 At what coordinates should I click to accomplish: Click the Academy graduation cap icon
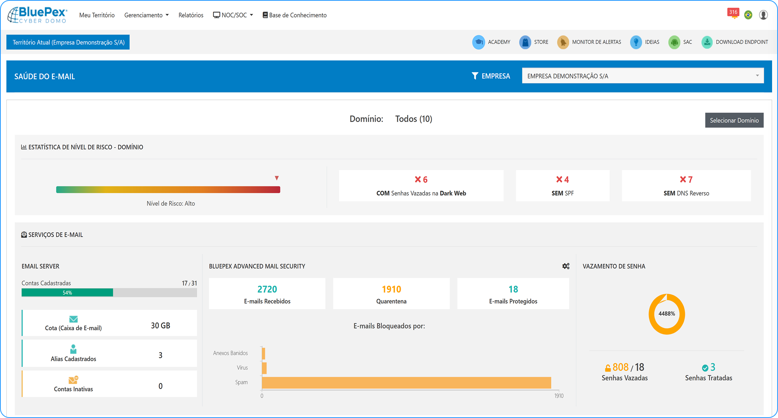pyautogui.click(x=478, y=42)
